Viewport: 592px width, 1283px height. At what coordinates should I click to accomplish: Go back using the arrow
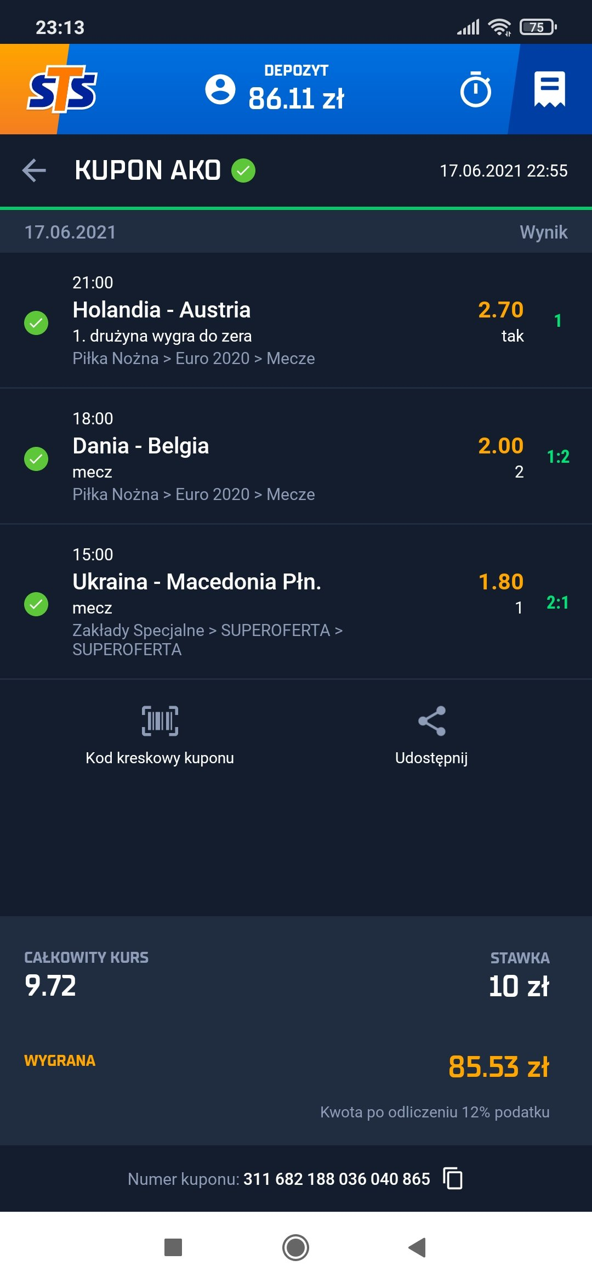(x=34, y=171)
